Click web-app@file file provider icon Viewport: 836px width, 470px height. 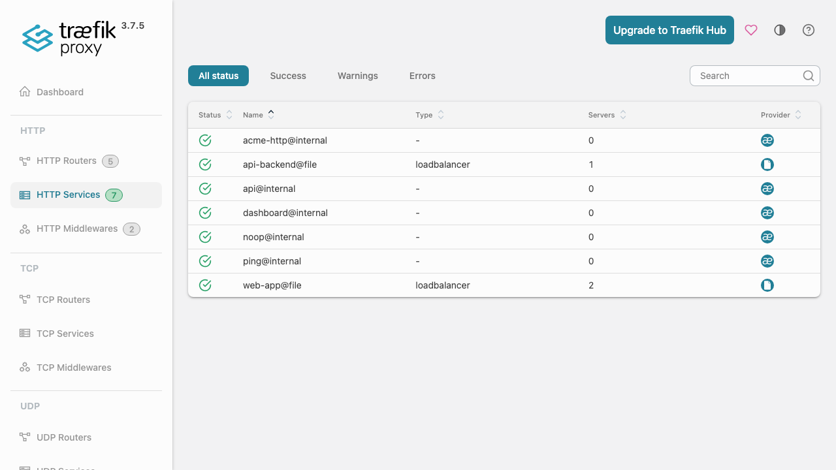pos(767,285)
